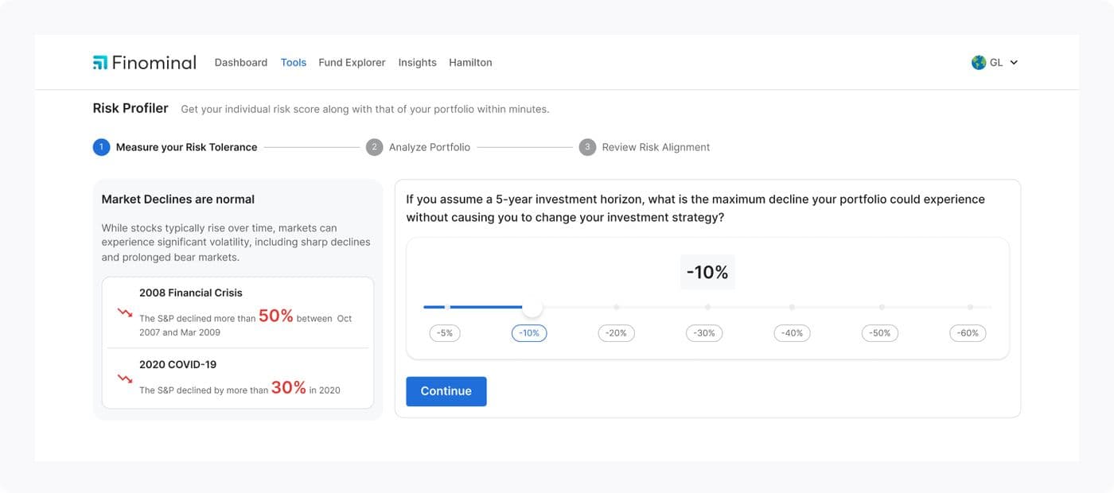Image resolution: width=1114 pixels, height=493 pixels.
Task: Go to Analyze Portfolio step
Action: click(430, 147)
